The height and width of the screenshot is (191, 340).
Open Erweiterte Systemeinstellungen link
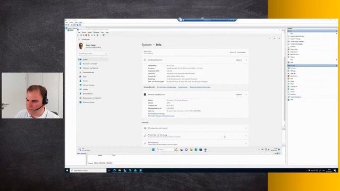200,87
